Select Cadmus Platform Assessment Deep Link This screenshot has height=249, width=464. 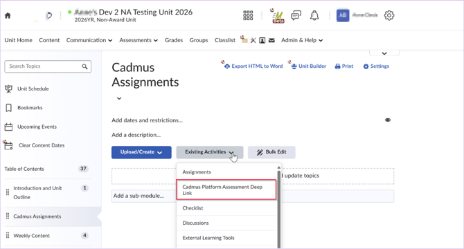tap(226, 190)
